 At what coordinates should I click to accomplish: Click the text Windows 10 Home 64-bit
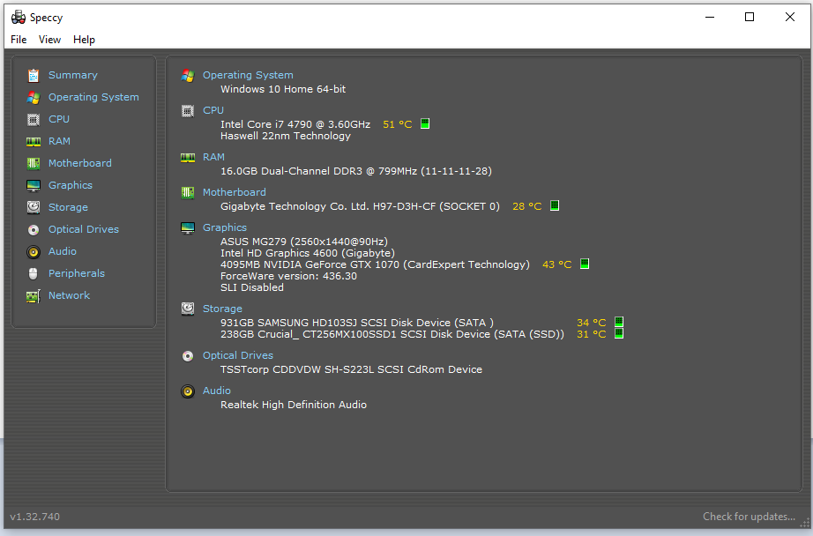tap(283, 89)
